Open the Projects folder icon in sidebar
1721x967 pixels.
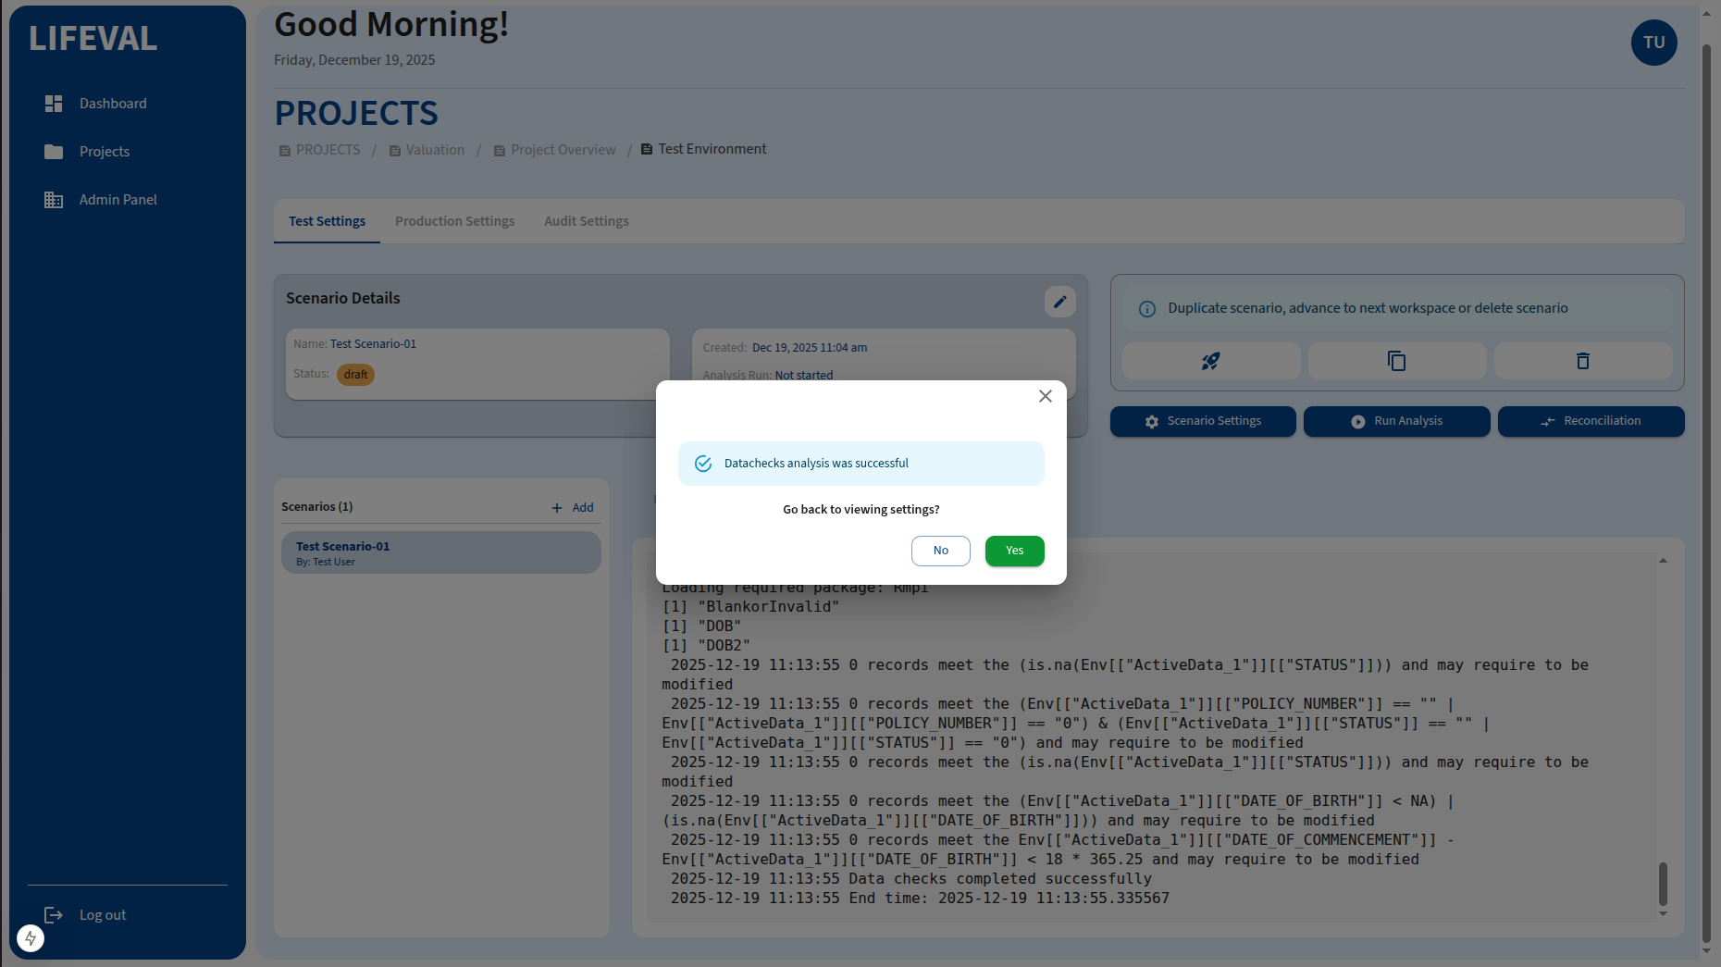tap(54, 151)
